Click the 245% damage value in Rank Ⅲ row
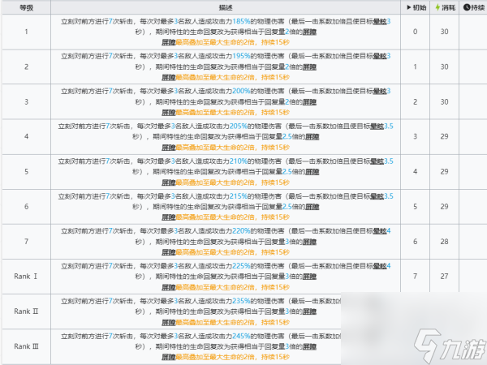Image resolution: width=487 pixels, height=365 pixels. [x=241, y=336]
